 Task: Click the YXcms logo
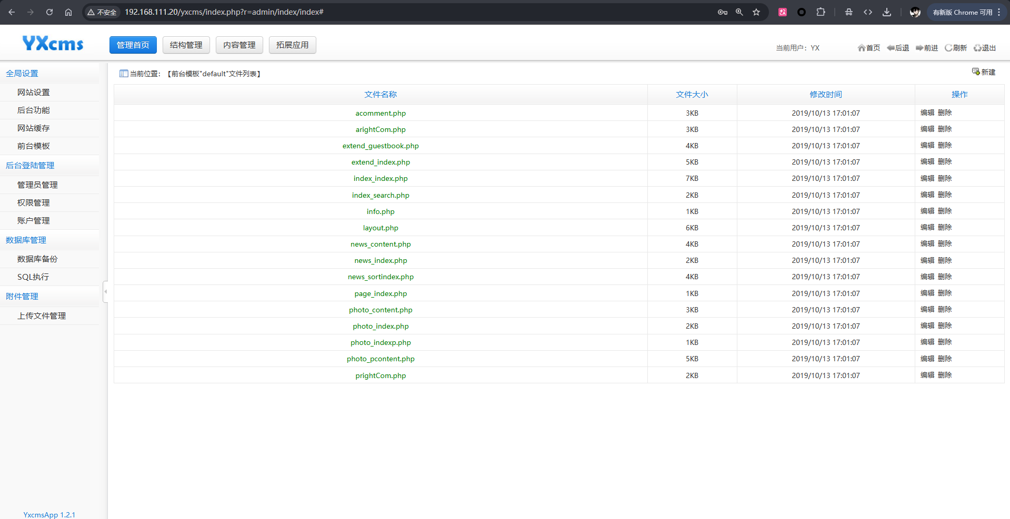(x=53, y=43)
